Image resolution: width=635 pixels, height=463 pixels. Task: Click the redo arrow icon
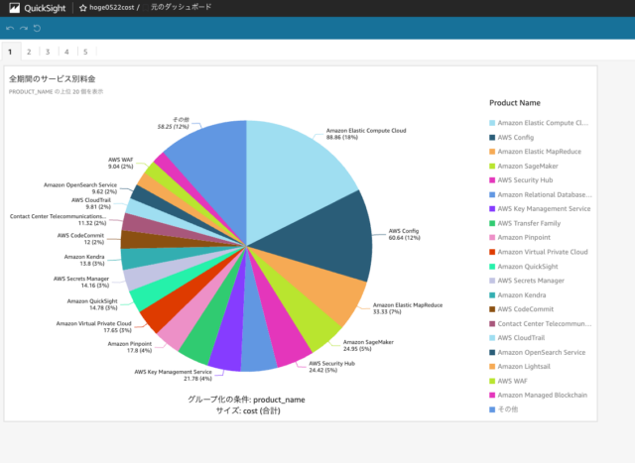pos(24,29)
